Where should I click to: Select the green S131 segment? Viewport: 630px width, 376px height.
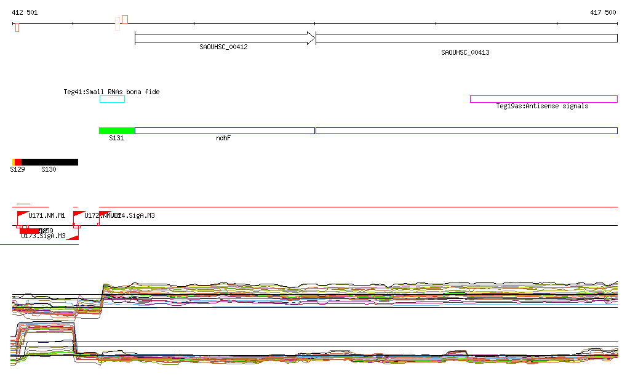[117, 130]
